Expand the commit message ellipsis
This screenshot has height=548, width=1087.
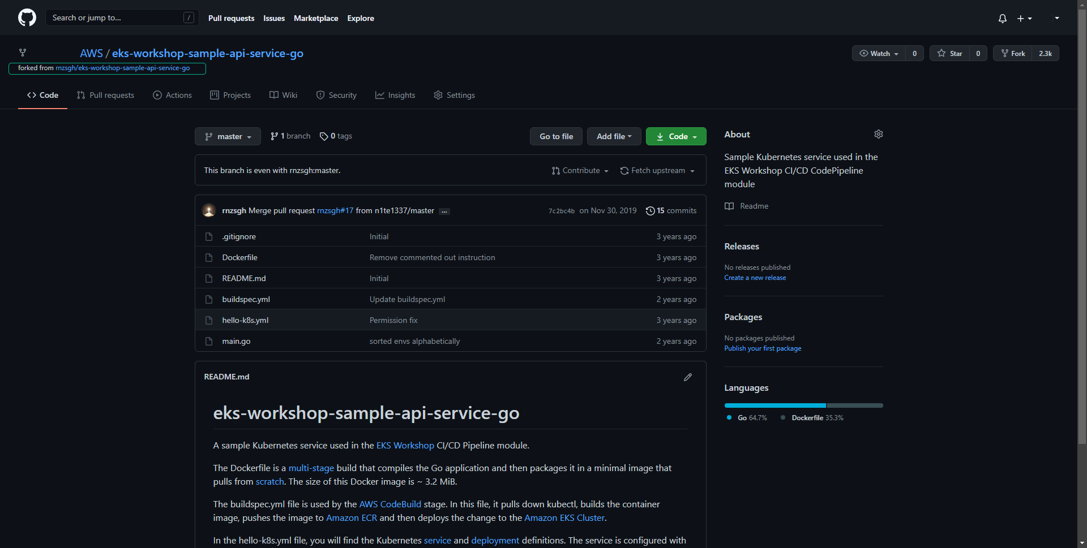click(x=444, y=211)
